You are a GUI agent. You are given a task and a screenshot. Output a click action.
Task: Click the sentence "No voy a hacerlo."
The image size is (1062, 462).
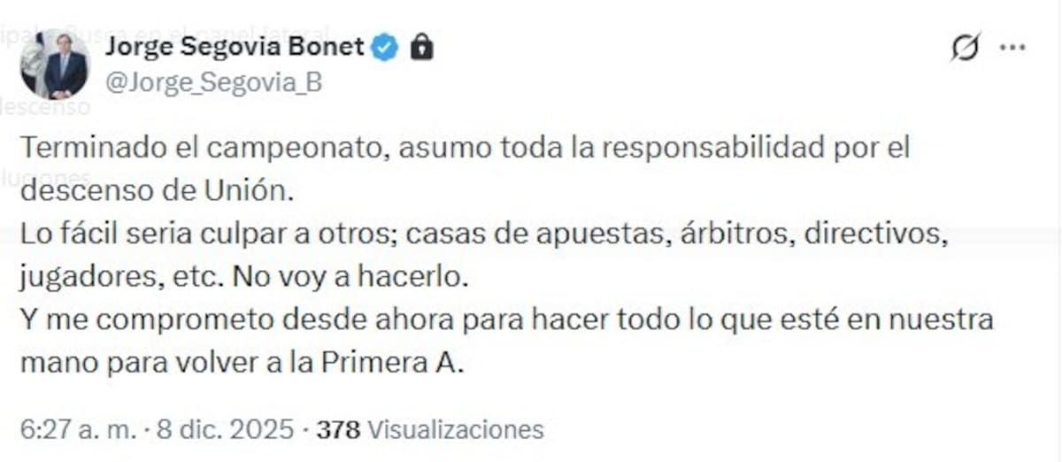coord(350,277)
